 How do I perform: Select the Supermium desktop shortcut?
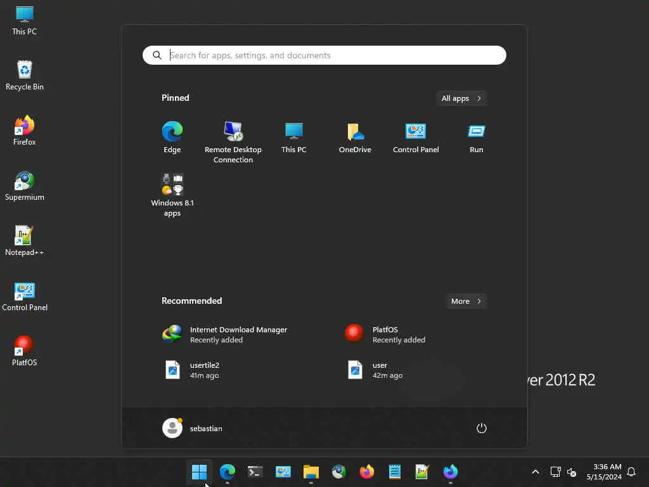(25, 186)
